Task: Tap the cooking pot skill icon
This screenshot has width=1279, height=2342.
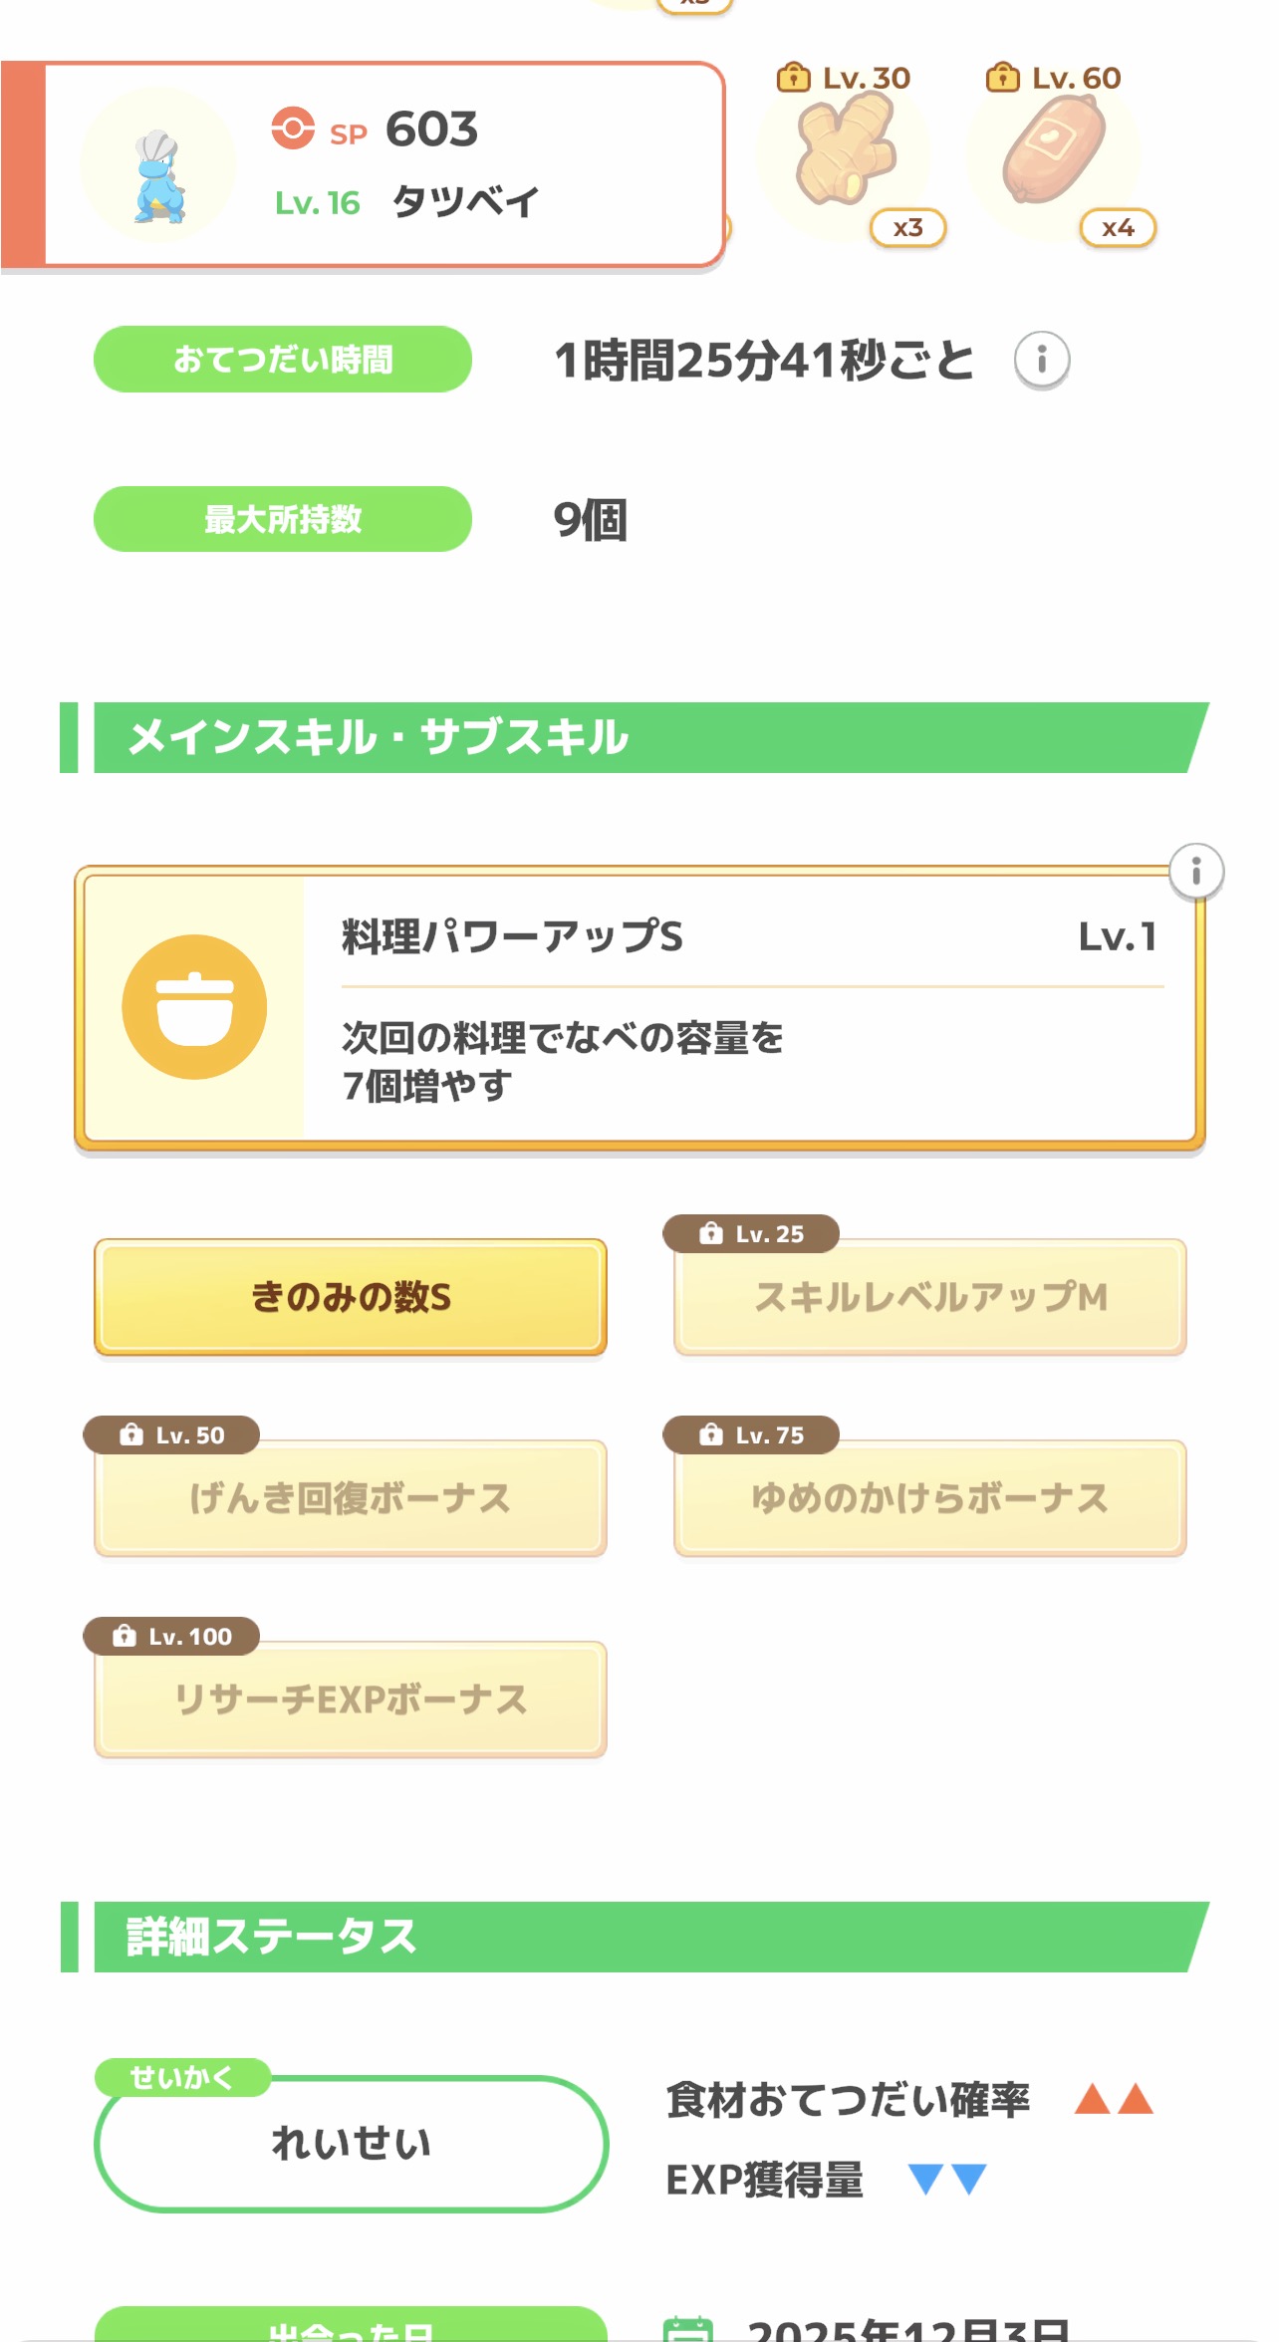Action: [x=194, y=1007]
